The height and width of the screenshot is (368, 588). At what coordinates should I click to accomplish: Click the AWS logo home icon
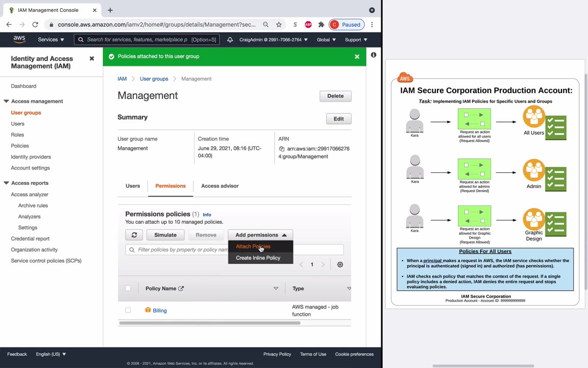19,39
